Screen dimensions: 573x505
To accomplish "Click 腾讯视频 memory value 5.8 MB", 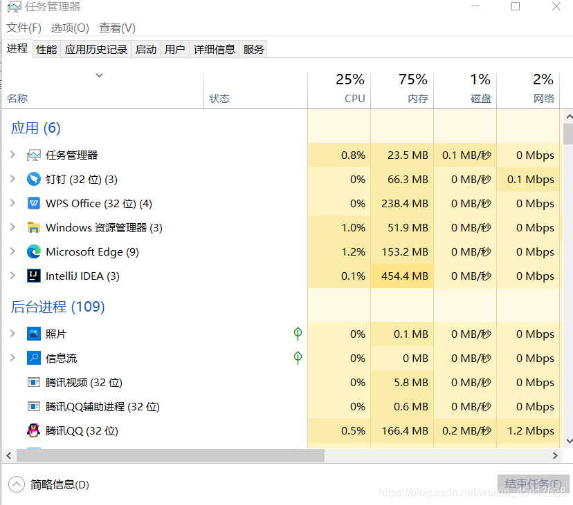I will 411,383.
